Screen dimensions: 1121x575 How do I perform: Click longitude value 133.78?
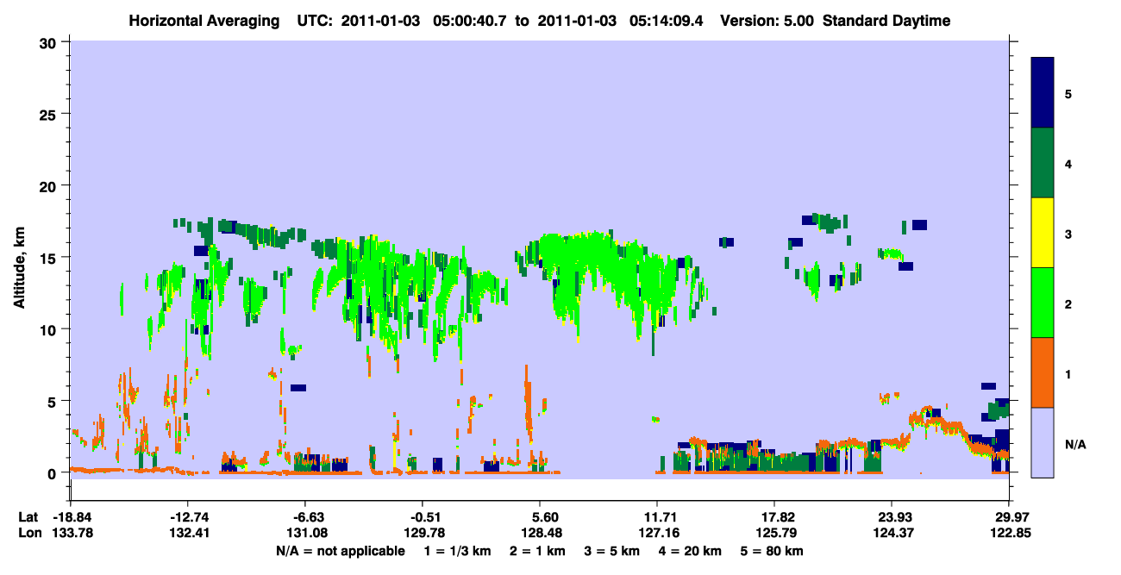coord(71,532)
